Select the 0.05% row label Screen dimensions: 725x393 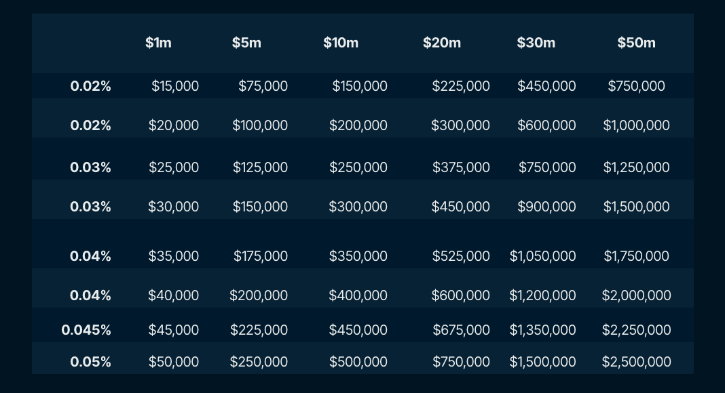90,362
